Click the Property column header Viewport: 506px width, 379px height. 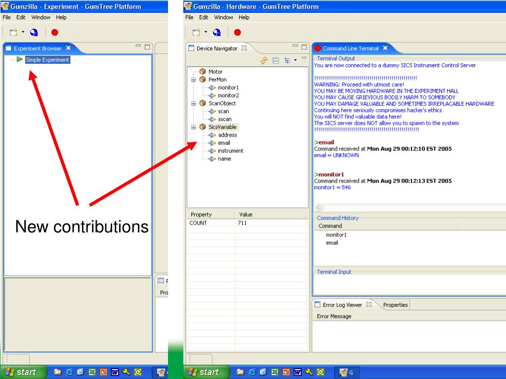211,214
